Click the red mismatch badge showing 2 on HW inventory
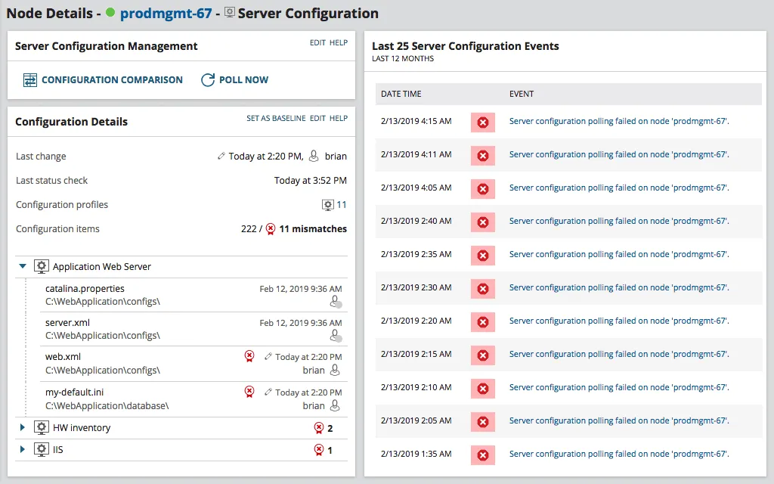This screenshot has height=484, width=774. click(x=318, y=427)
